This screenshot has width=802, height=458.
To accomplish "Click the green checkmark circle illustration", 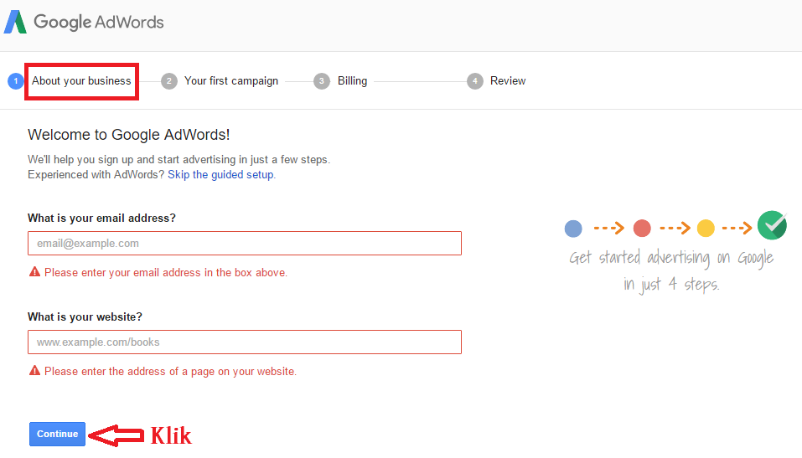I will tap(772, 225).
